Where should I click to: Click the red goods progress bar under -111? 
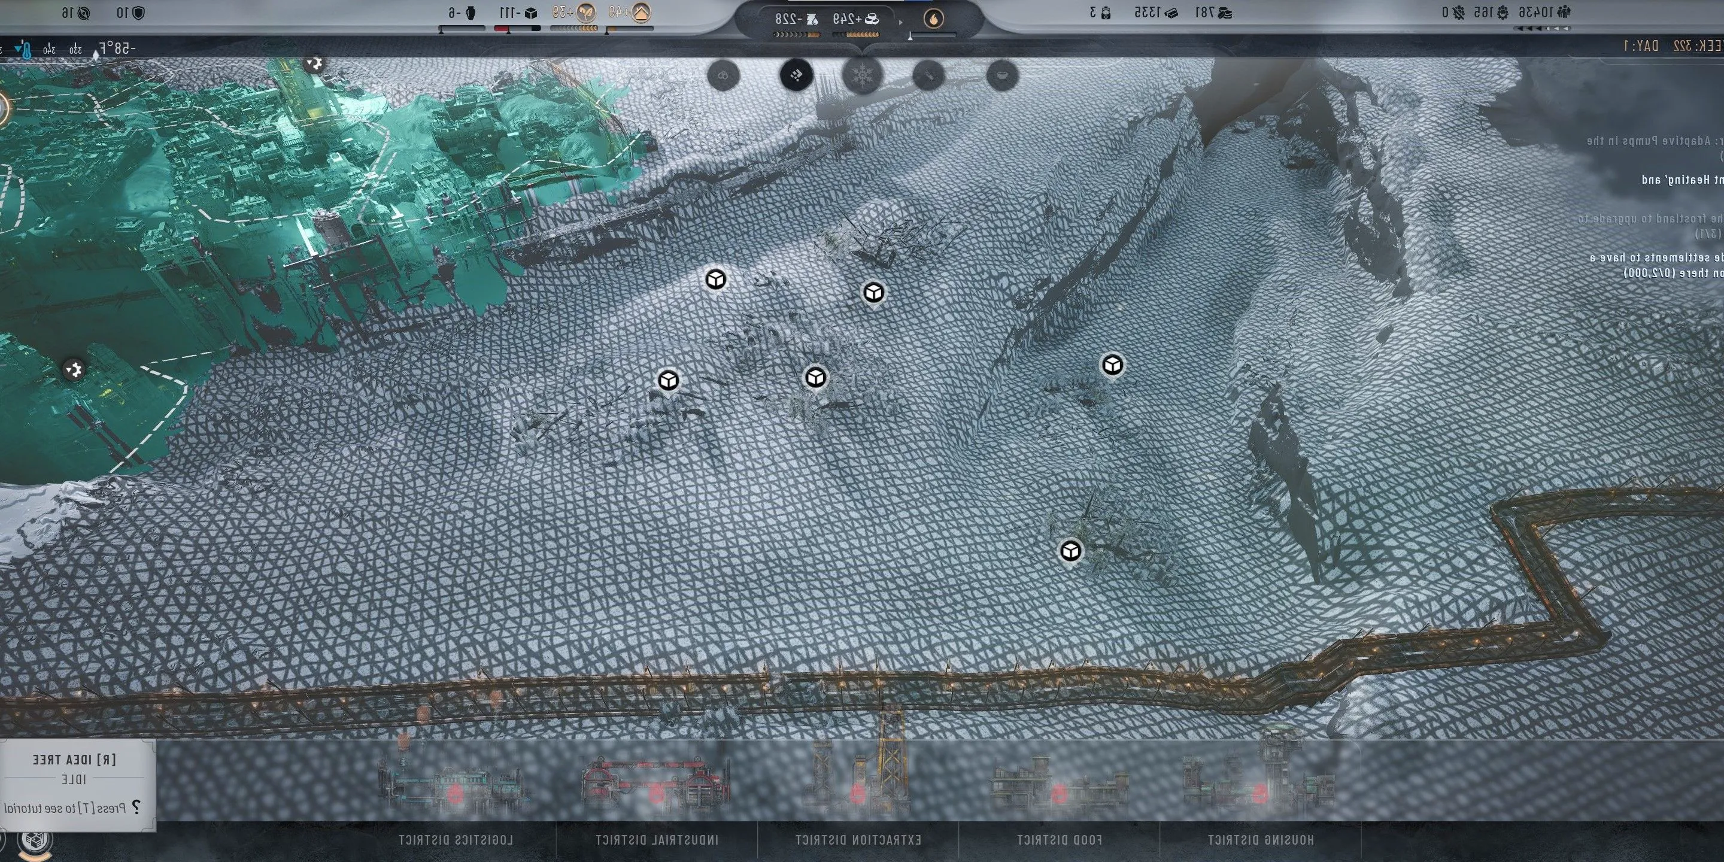(517, 29)
